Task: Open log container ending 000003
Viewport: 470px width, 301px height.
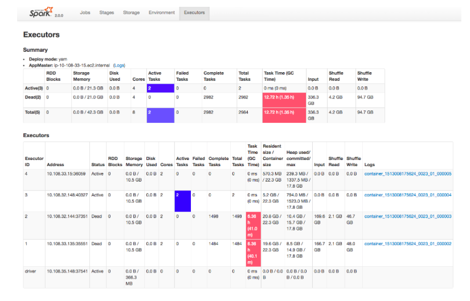Action: tap(408, 216)
